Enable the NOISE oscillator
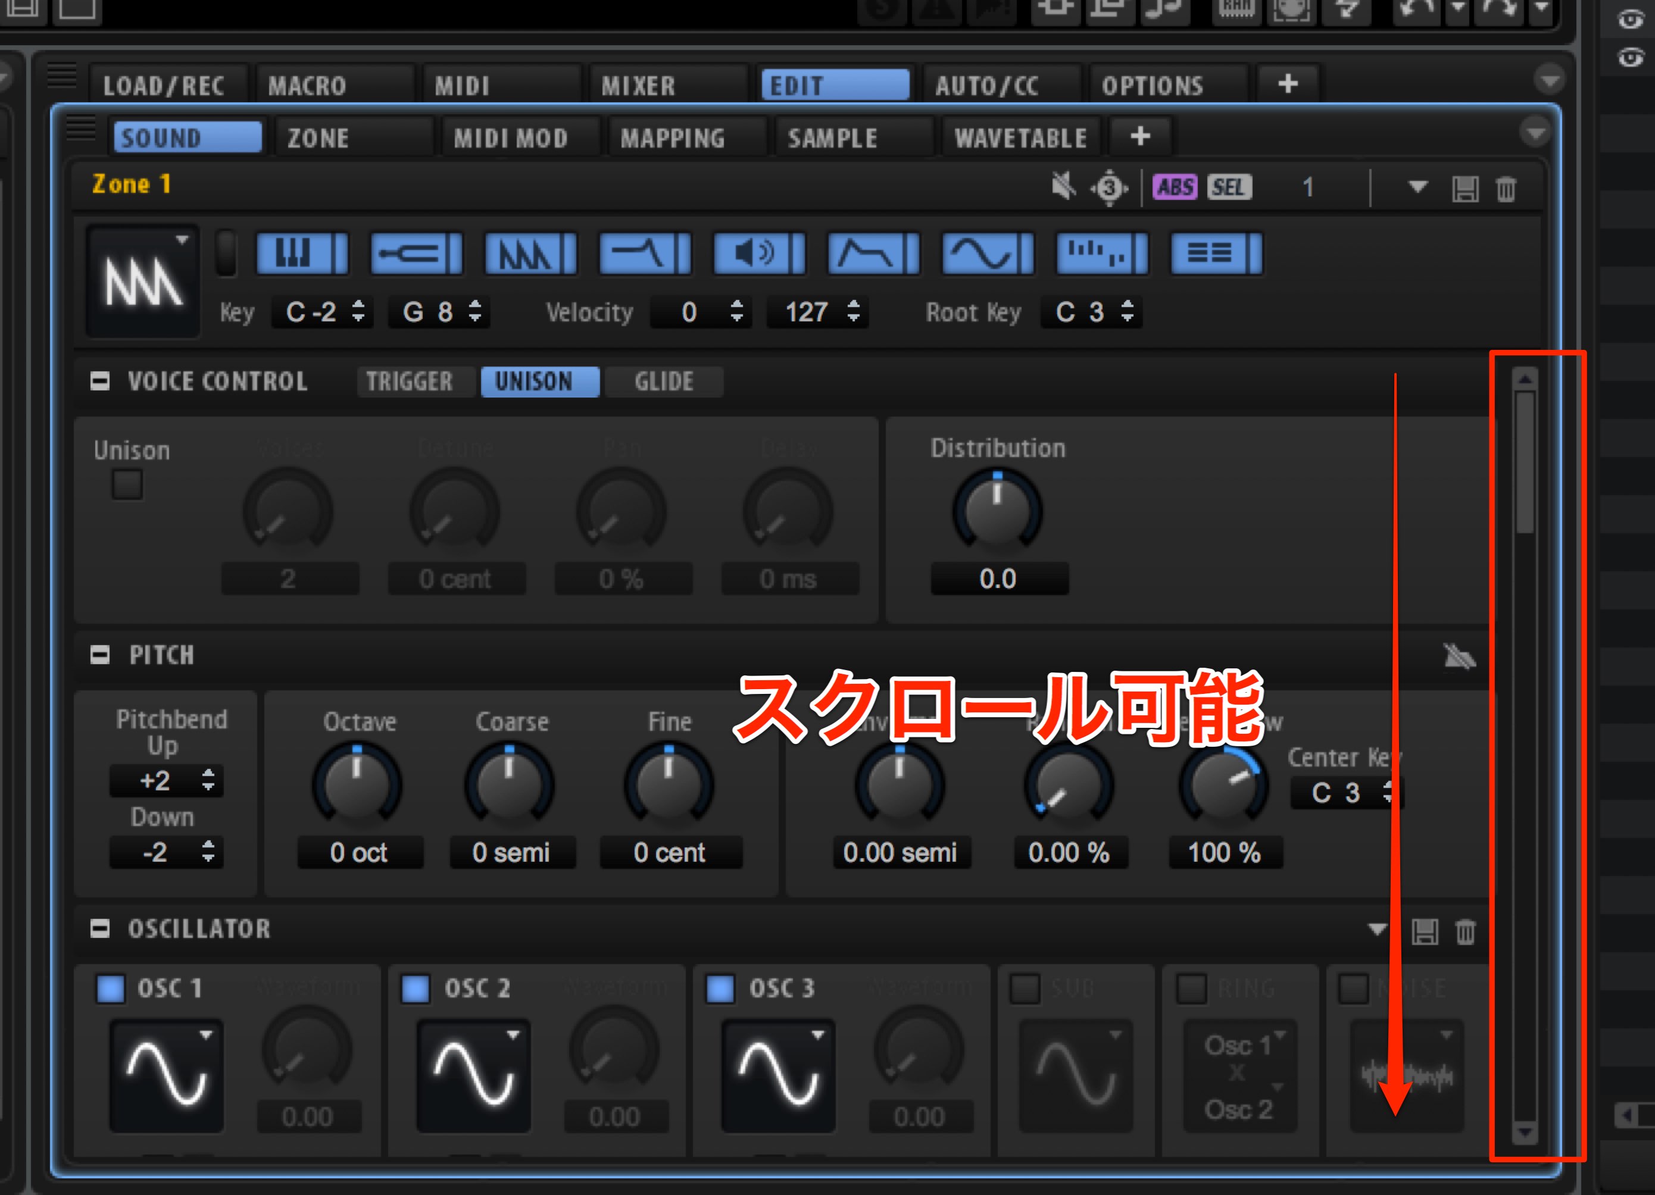The height and width of the screenshot is (1195, 1655). [1353, 988]
